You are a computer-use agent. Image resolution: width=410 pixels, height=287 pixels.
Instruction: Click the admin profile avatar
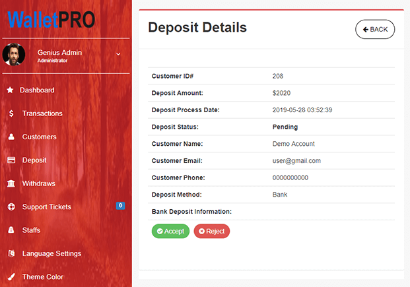coord(14,54)
